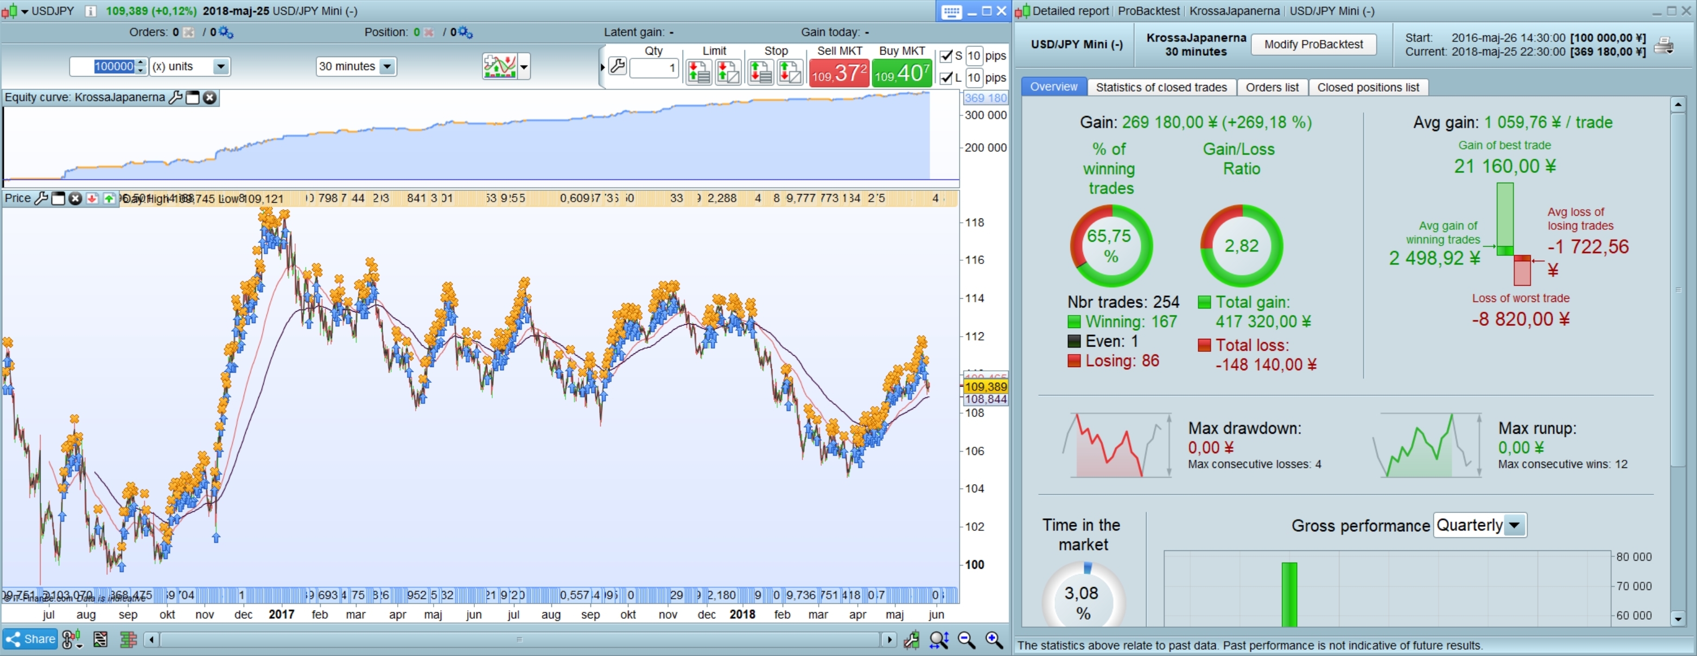Toggle the S stop pips checkbox
Image resolution: width=1697 pixels, height=656 pixels.
(x=946, y=56)
